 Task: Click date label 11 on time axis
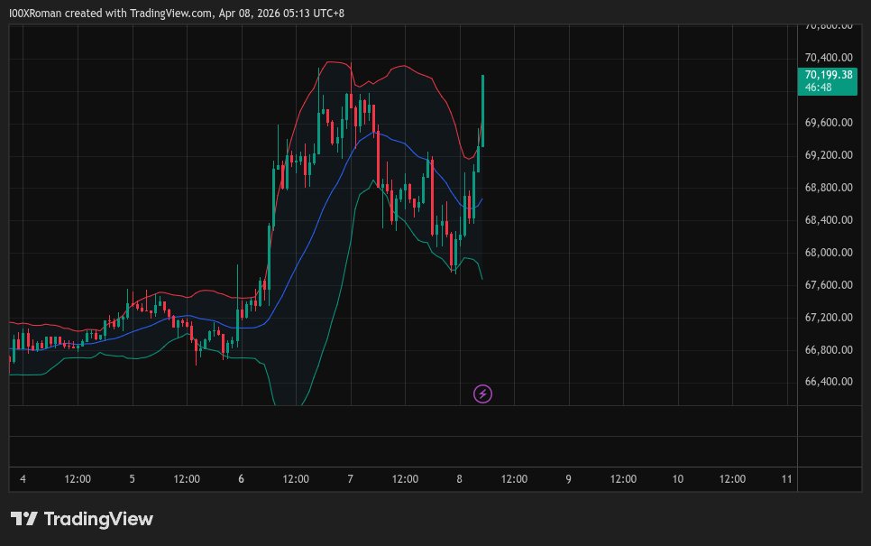coord(786,479)
